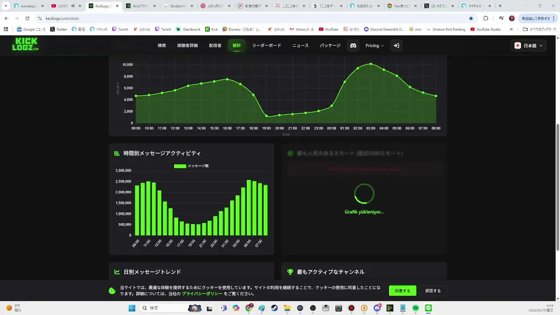Screen dimensions: 560x315
Task: Bookmark this page with the star icon
Action: [x=471, y=18]
